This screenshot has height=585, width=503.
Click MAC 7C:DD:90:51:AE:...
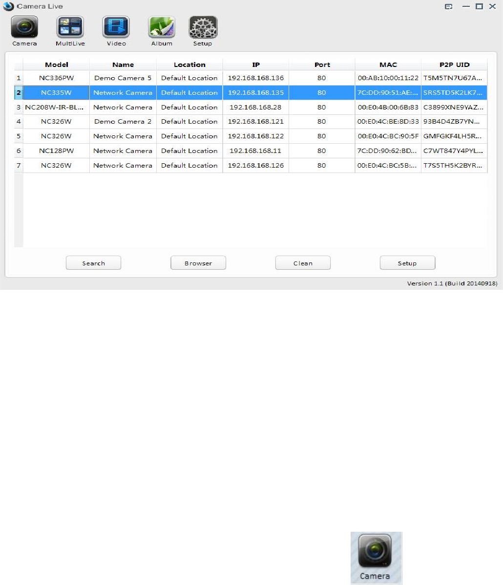pyautogui.click(x=388, y=92)
